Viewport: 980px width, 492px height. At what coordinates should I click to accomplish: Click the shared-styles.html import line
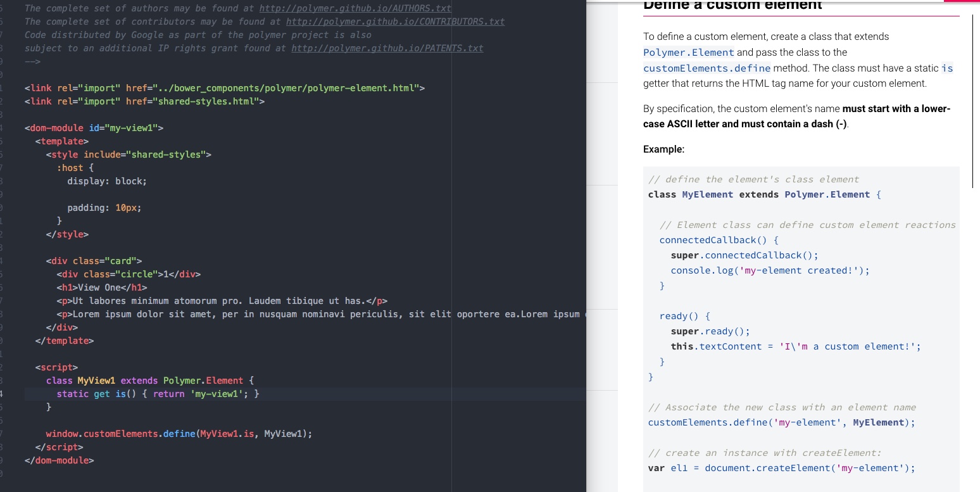coord(144,101)
